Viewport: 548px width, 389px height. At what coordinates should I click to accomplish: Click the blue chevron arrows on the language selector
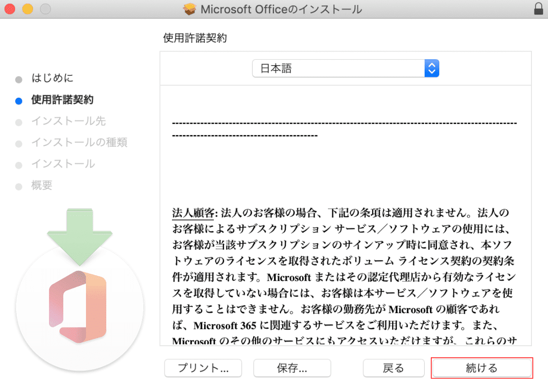point(431,69)
